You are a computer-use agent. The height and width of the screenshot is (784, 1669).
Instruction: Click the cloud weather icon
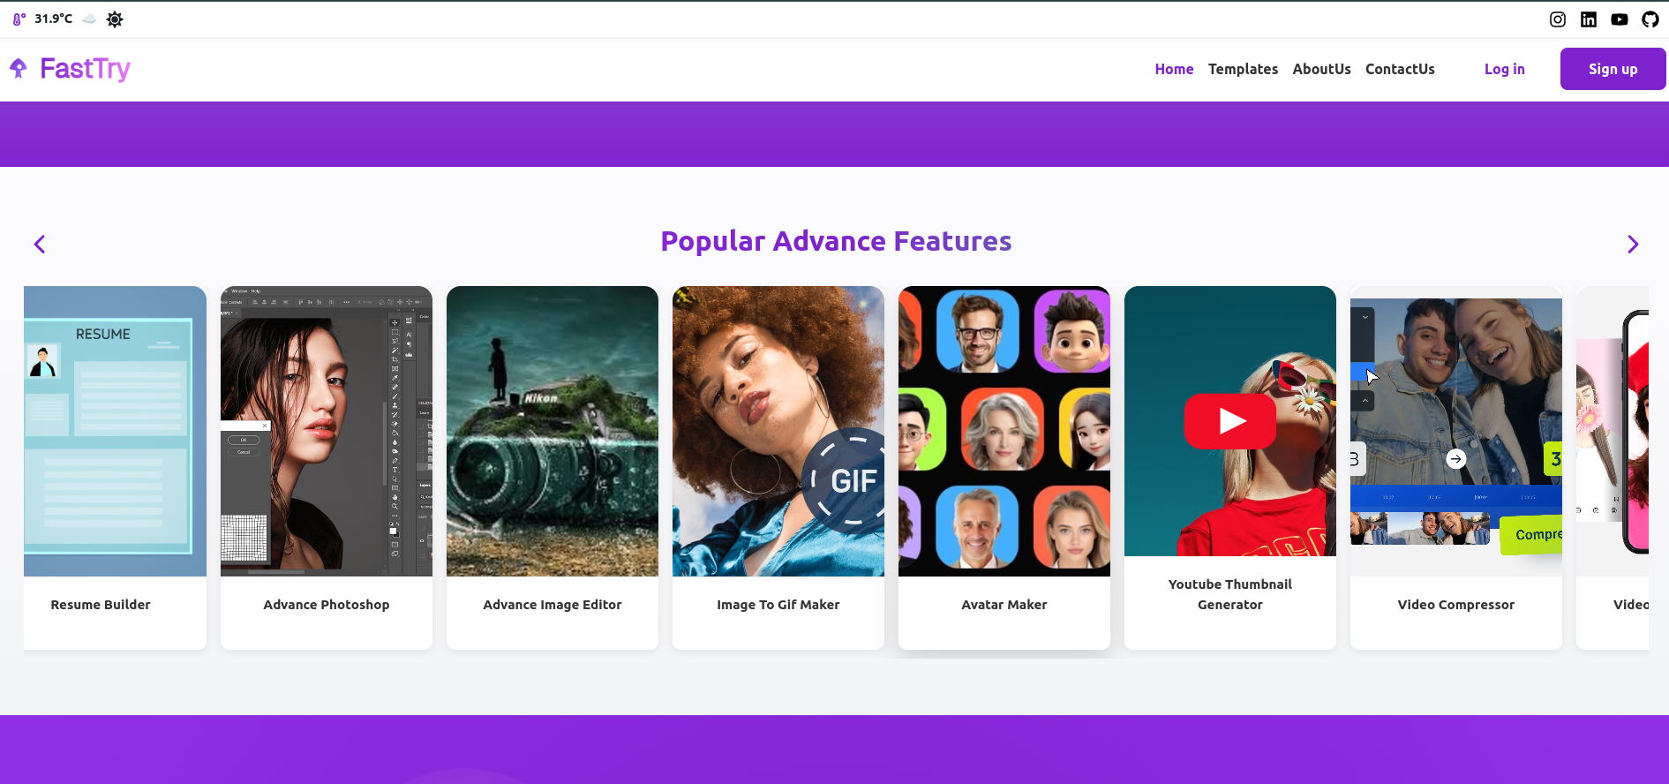[89, 19]
